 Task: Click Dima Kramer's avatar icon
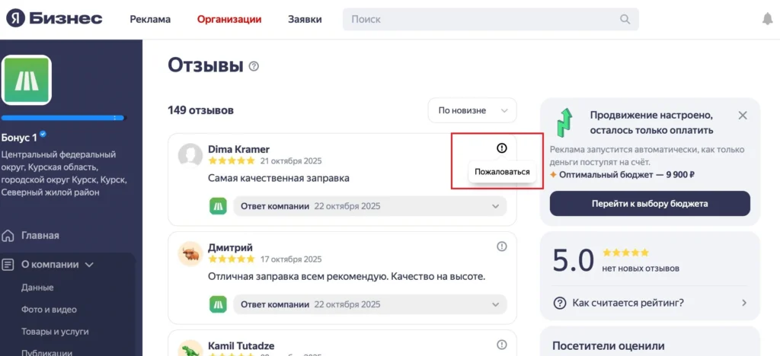pos(190,155)
